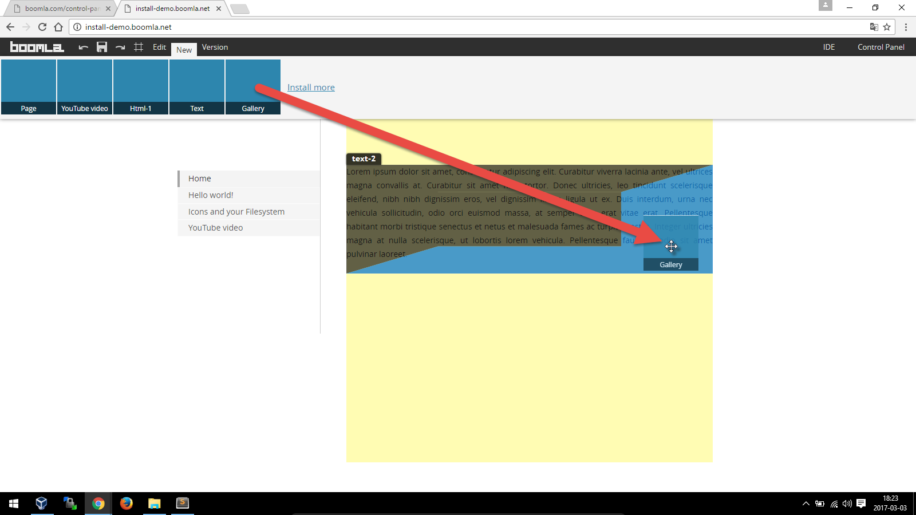916x515 pixels.
Task: Follow the Install more link
Action: [x=311, y=88]
